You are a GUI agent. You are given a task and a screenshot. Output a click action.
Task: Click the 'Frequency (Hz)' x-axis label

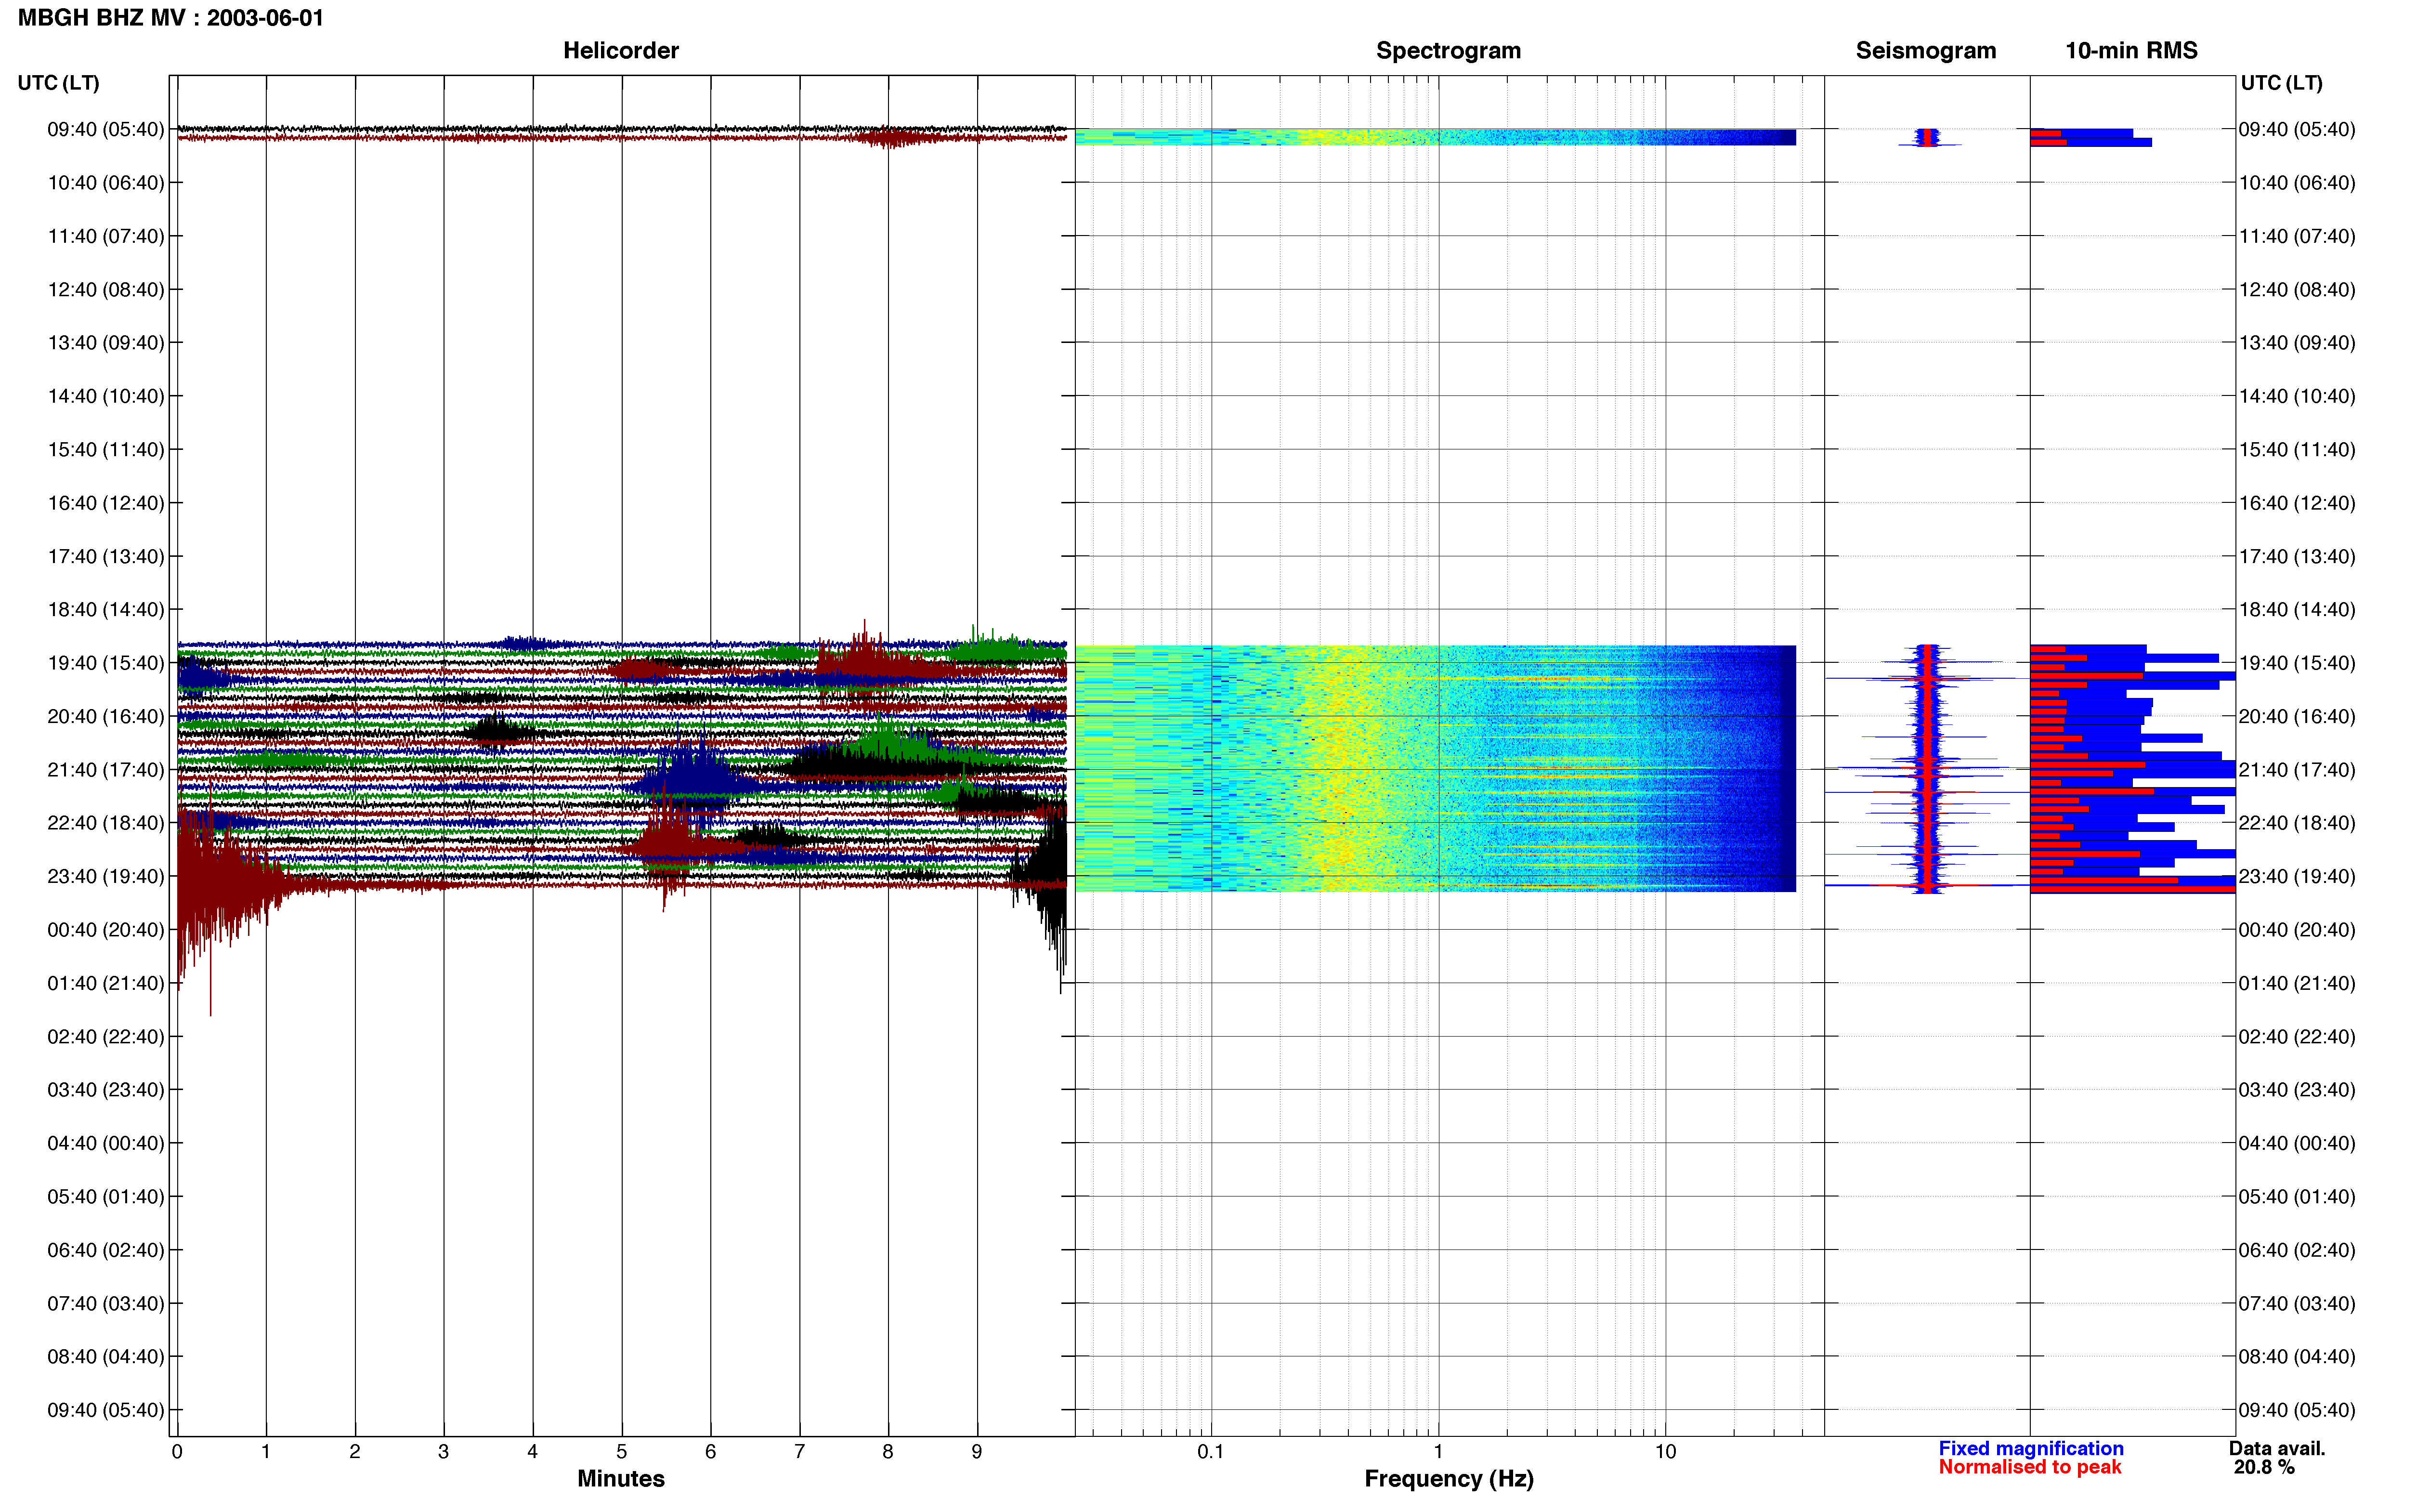(1449, 1478)
